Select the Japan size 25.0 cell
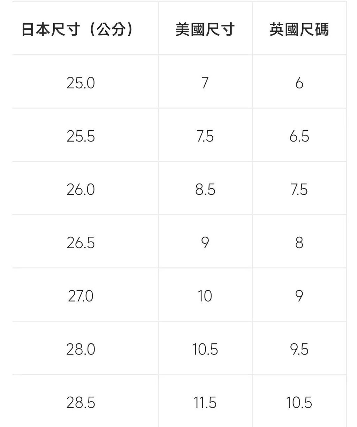The image size is (357, 427). point(81,83)
